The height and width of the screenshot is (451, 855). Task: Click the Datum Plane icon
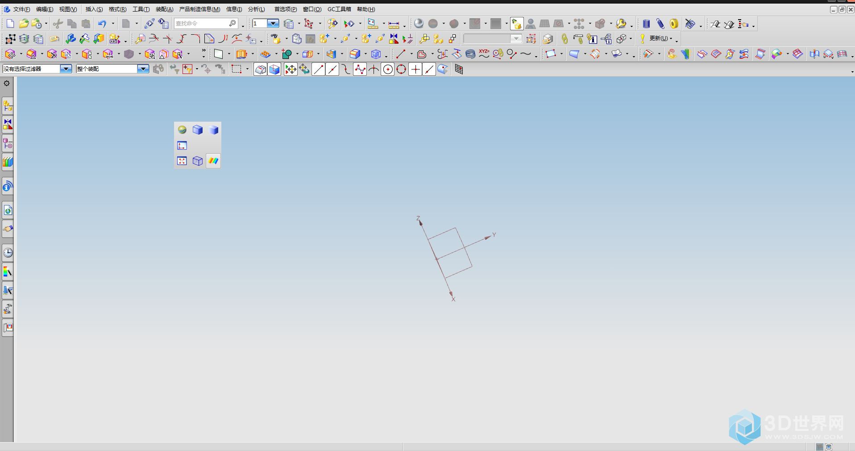coord(218,54)
